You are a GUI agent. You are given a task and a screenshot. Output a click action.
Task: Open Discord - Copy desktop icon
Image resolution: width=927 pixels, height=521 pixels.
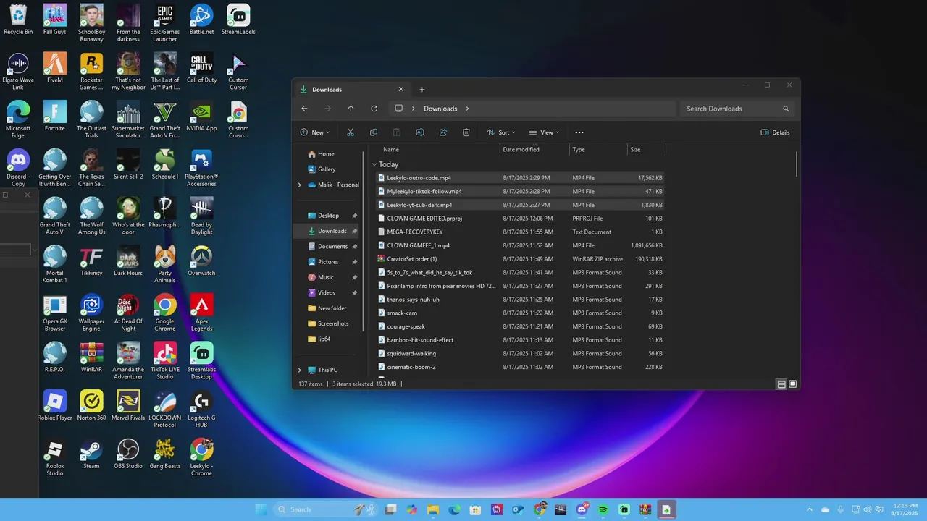tap(18, 168)
